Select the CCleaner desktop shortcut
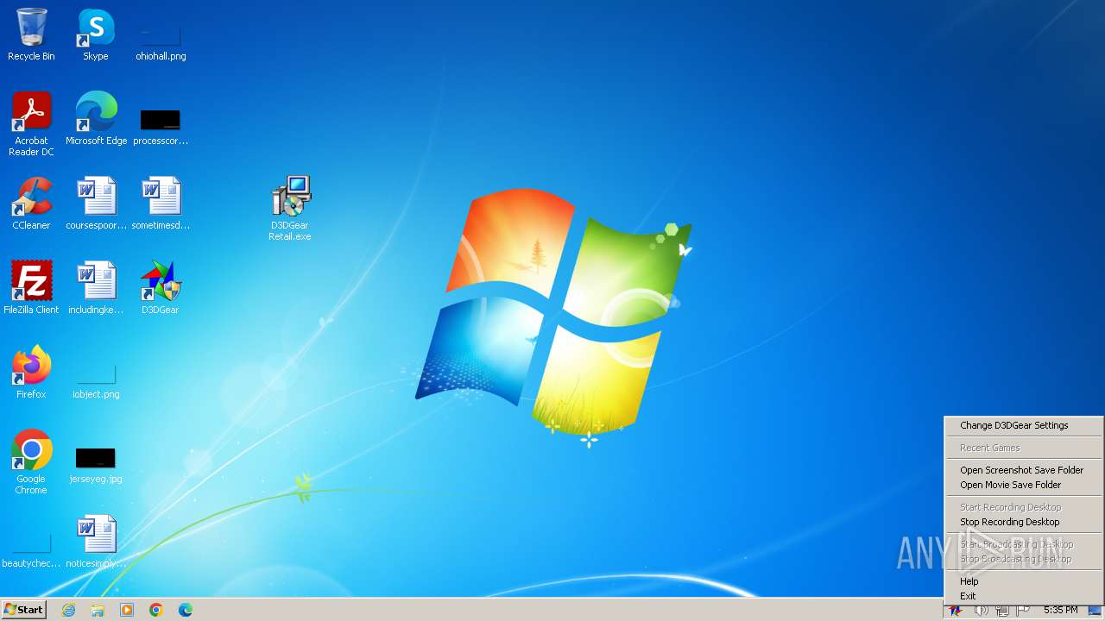The width and height of the screenshot is (1105, 621). (31, 204)
